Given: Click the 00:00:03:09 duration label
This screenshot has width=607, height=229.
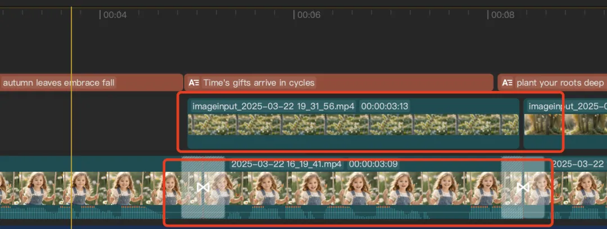Looking at the screenshot, I should coord(373,164).
